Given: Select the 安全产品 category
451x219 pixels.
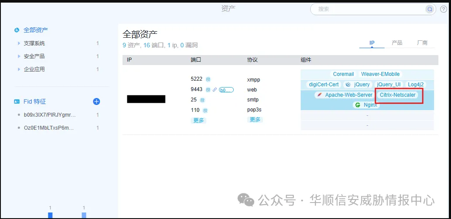Looking at the screenshot, I should click(34, 56).
